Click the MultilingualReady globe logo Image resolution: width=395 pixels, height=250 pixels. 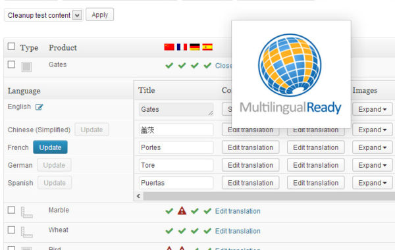coord(290,65)
